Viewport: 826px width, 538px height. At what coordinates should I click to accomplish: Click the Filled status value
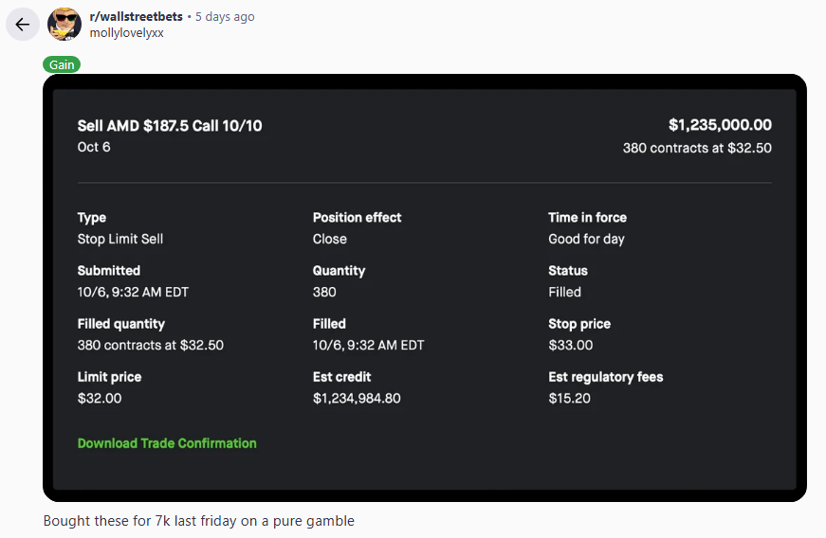tap(564, 292)
